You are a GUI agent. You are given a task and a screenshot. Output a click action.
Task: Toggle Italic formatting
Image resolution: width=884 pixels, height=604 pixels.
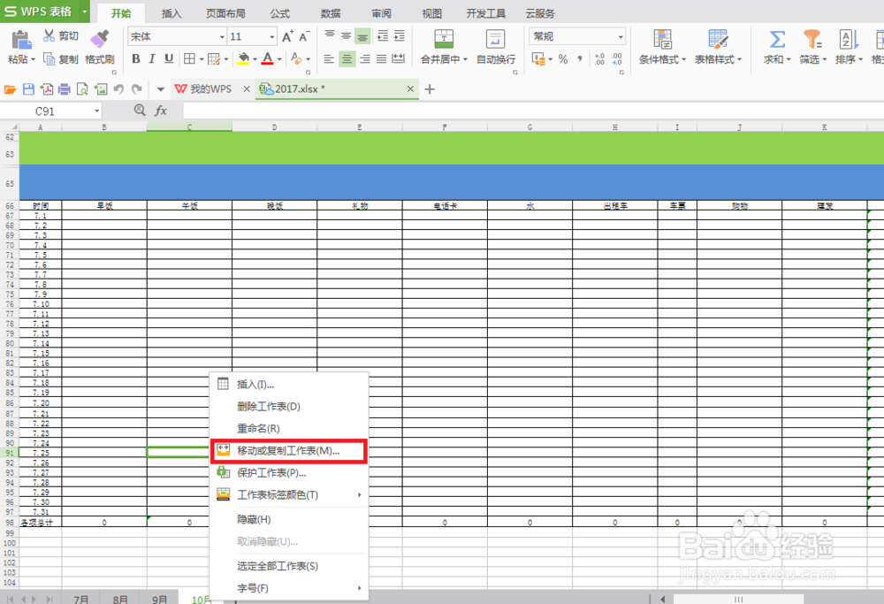point(152,58)
